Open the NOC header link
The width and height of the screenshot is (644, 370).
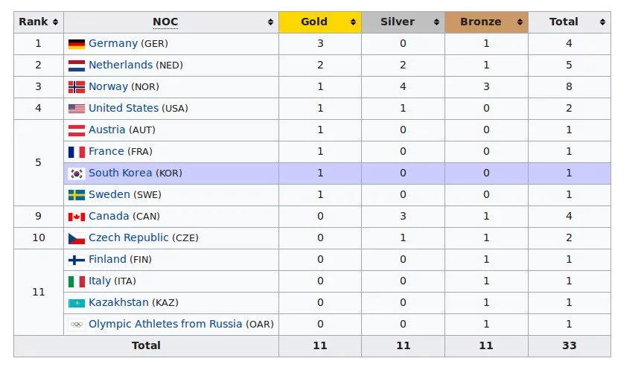coord(165,22)
